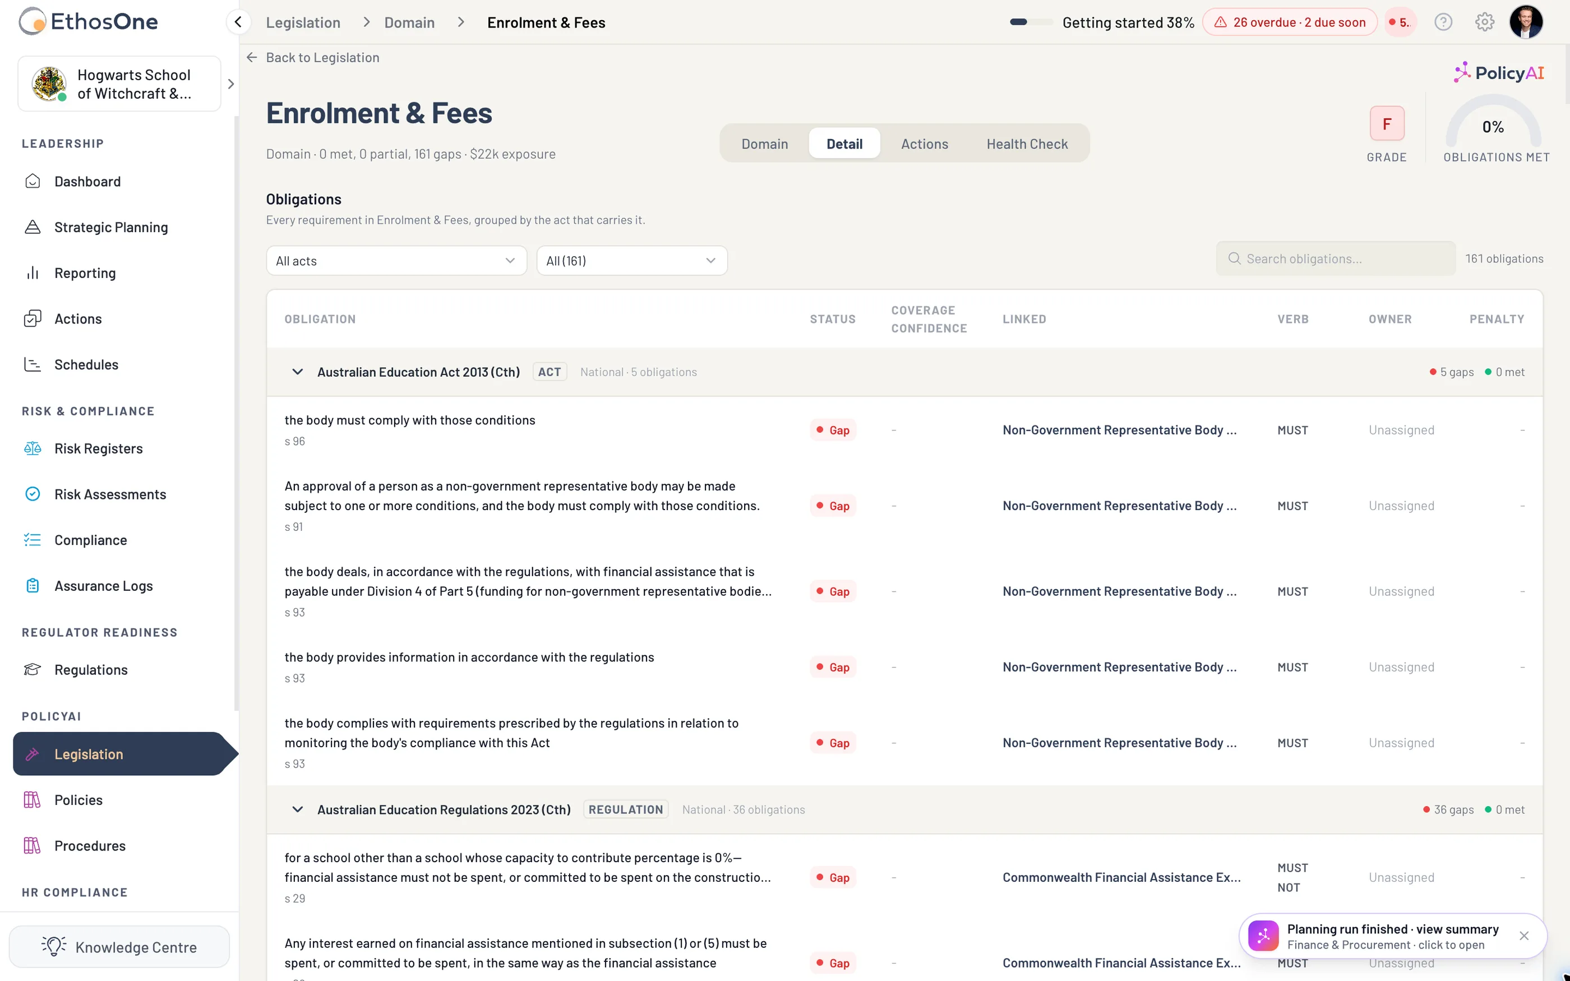Open Compliance in sidebar
The width and height of the screenshot is (1570, 981).
tap(91, 540)
